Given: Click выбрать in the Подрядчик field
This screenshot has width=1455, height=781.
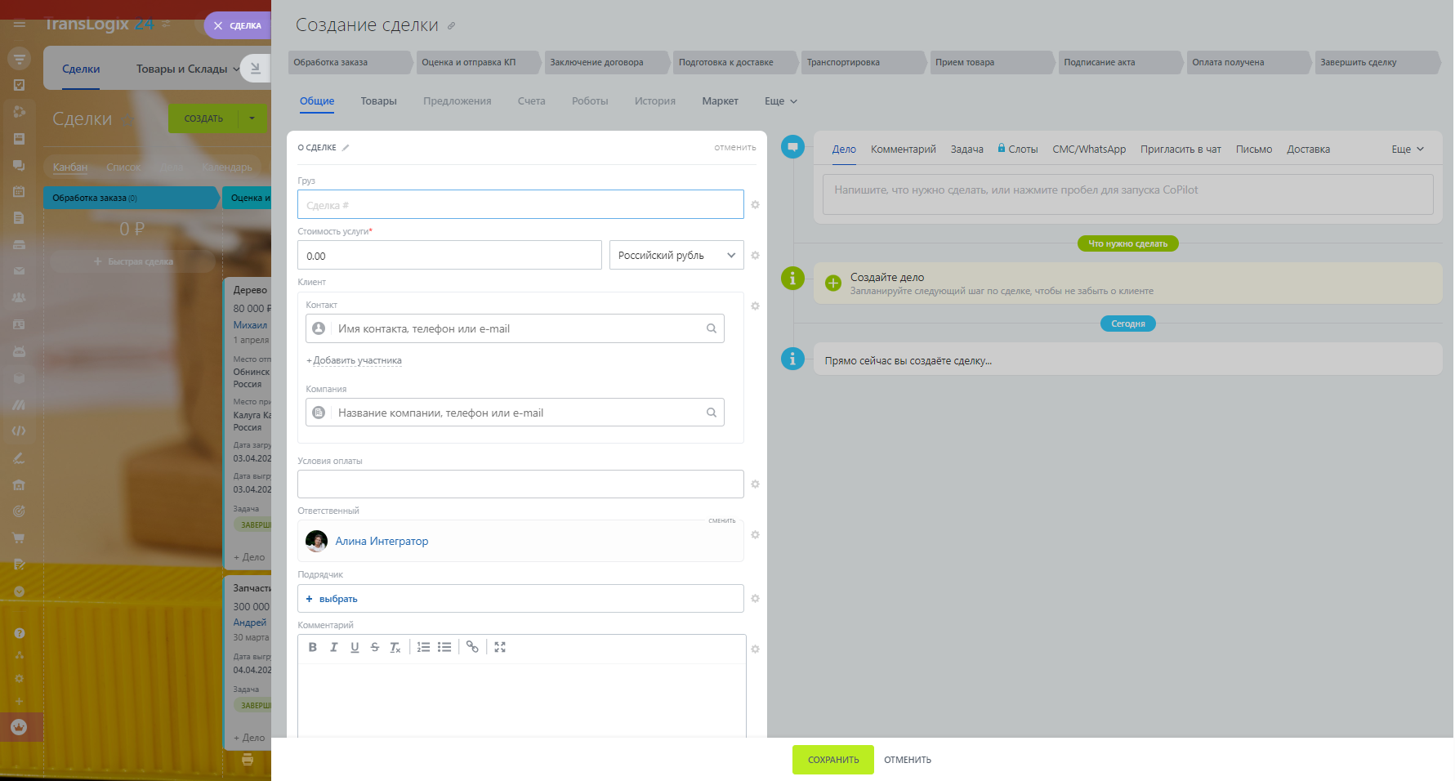Looking at the screenshot, I should 337,599.
